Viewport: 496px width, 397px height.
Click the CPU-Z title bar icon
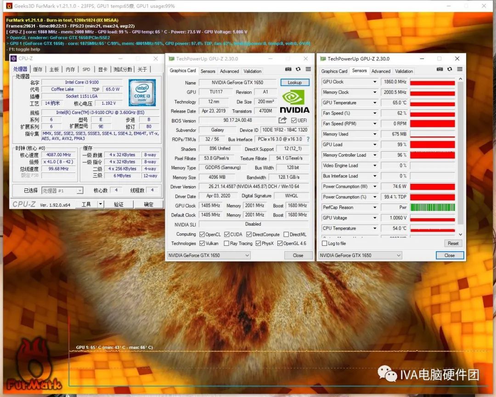[x=14, y=58]
